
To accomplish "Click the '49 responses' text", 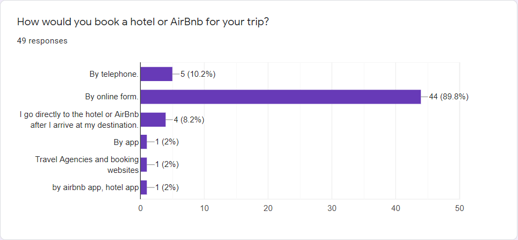I will click(42, 41).
